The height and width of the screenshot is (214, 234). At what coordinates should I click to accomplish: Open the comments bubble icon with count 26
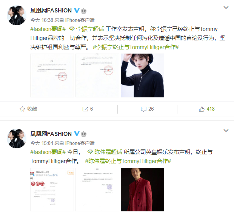coord(143,109)
